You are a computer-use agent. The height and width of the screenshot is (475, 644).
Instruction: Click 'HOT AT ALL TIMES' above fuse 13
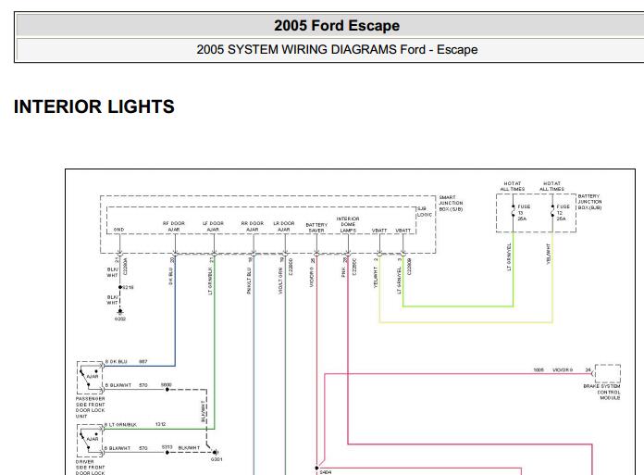point(513,186)
